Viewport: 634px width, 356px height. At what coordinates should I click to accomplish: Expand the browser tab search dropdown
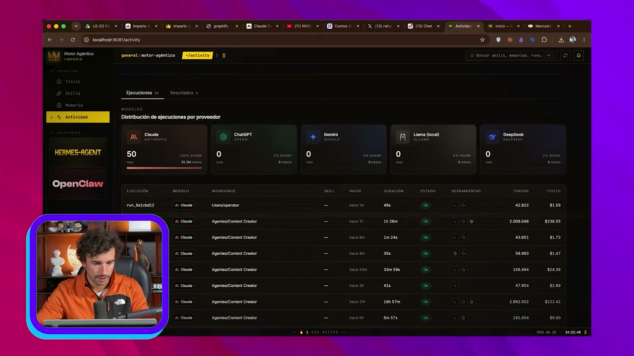(x=76, y=26)
